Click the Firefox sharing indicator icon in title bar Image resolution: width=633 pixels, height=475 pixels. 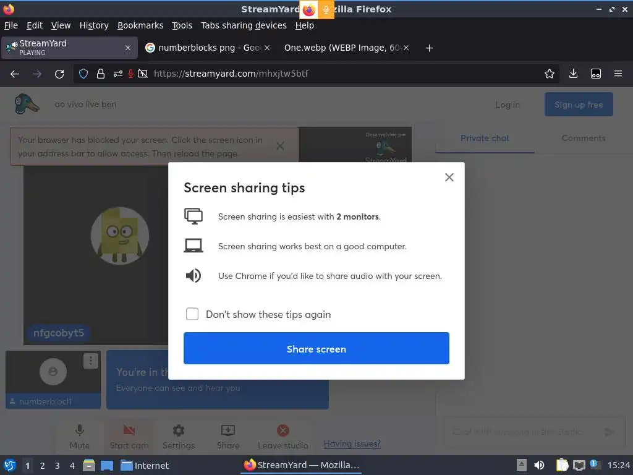pyautogui.click(x=309, y=10)
